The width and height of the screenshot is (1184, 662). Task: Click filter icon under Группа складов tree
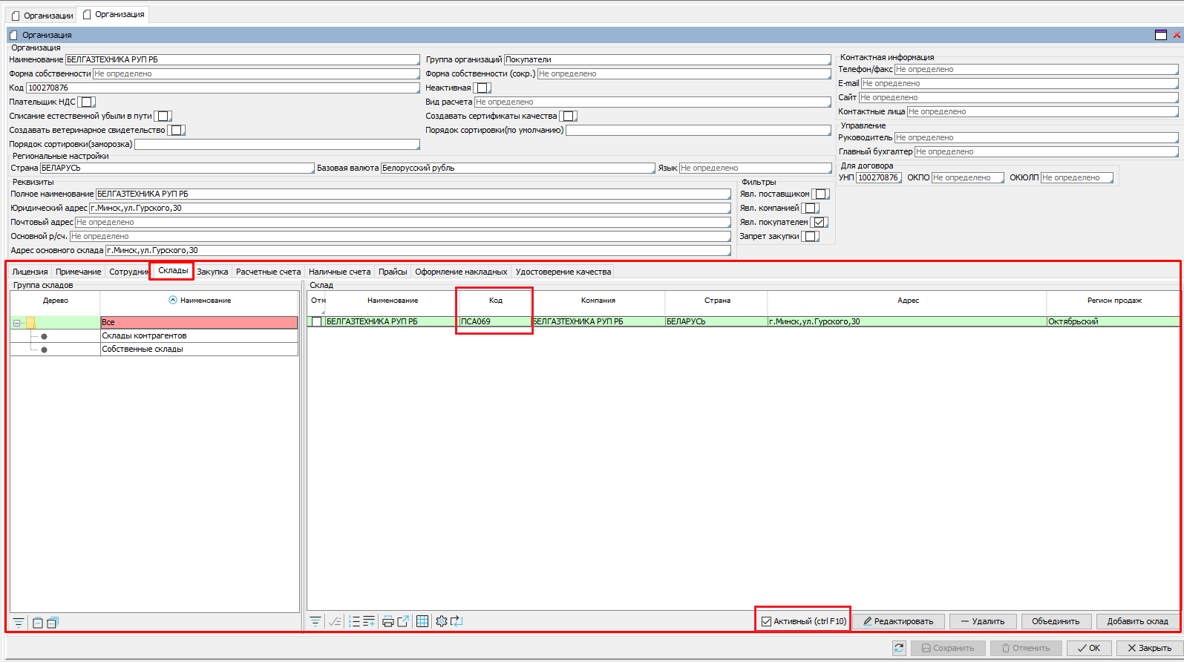[19, 623]
